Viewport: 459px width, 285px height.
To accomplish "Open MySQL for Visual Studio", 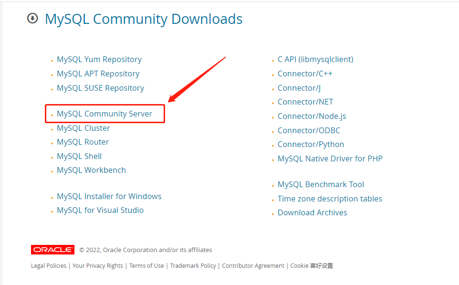I will point(100,211).
